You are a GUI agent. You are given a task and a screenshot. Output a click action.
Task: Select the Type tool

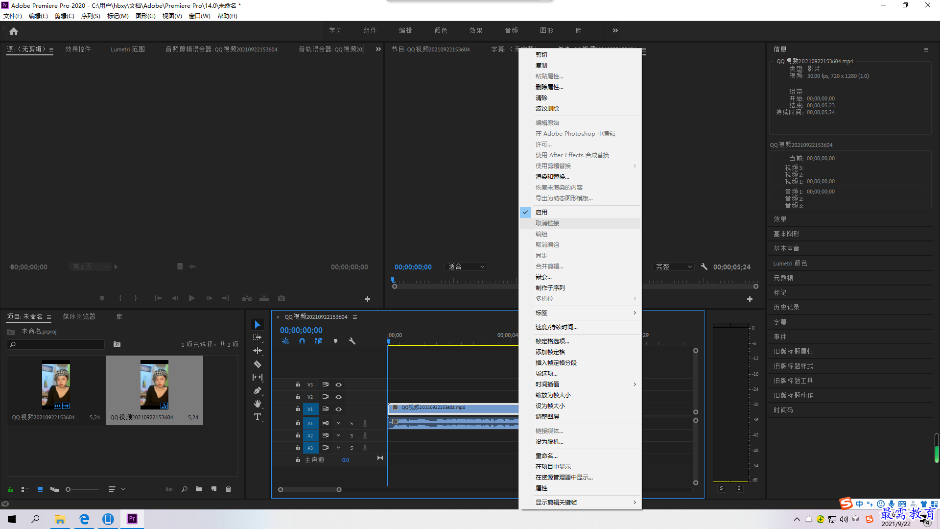point(258,417)
